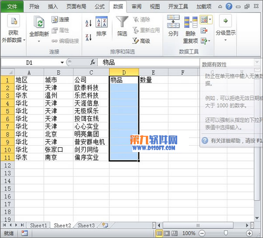
Task: Click the horizontal scrollbar thumb
Action: pyautogui.click(x=198, y=225)
